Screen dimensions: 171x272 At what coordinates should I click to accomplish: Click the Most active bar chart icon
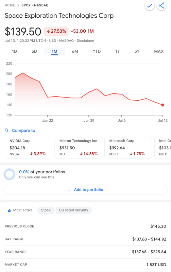point(10,210)
